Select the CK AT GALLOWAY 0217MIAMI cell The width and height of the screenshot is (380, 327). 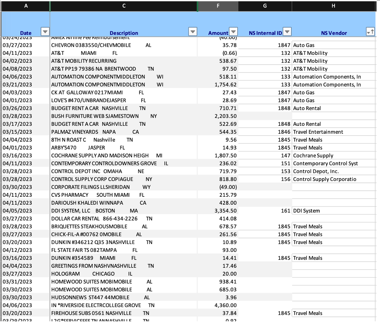[124, 93]
